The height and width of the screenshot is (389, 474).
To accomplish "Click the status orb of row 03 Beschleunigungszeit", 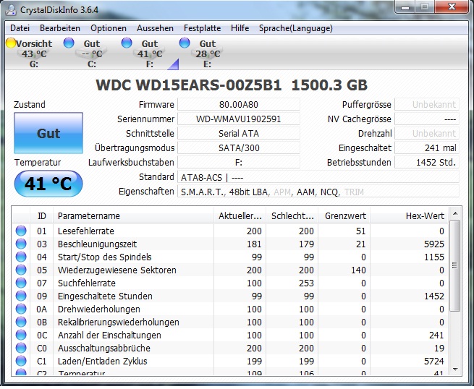I will click(x=21, y=244).
